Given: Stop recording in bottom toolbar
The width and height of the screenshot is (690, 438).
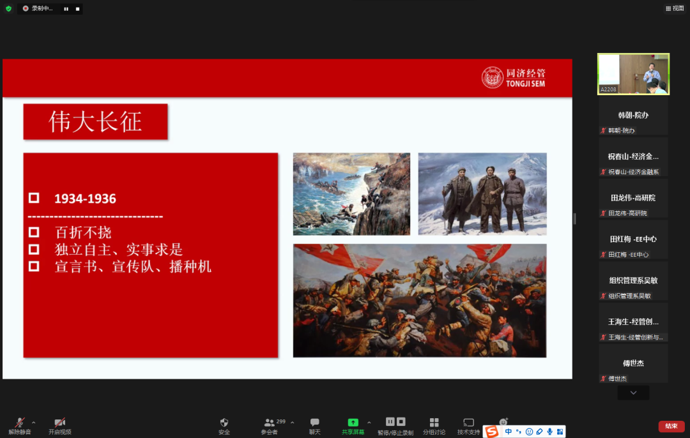Looking at the screenshot, I should click(x=401, y=422).
